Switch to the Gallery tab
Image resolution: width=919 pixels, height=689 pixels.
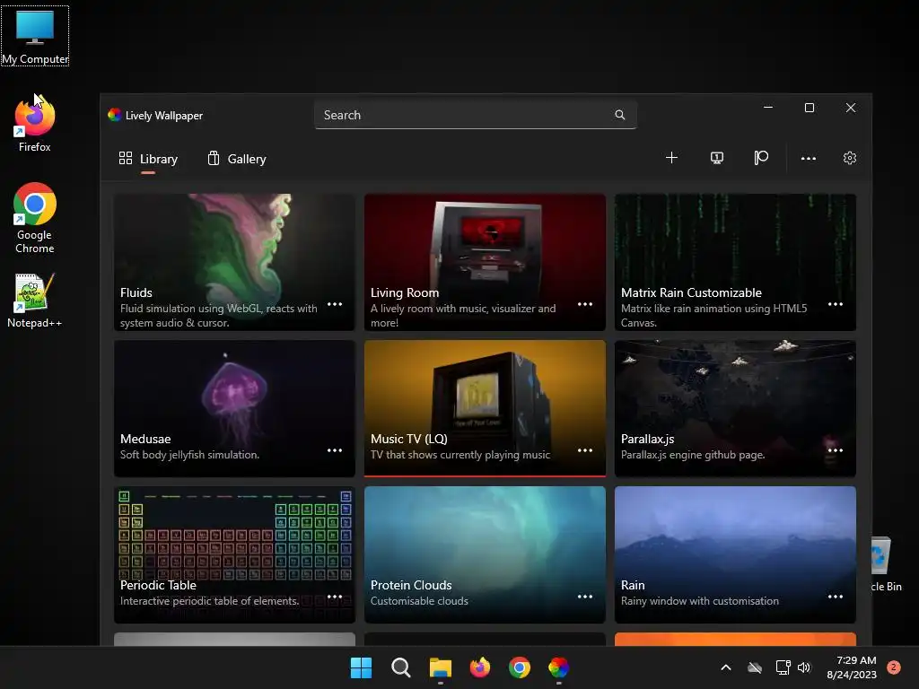pos(237,159)
